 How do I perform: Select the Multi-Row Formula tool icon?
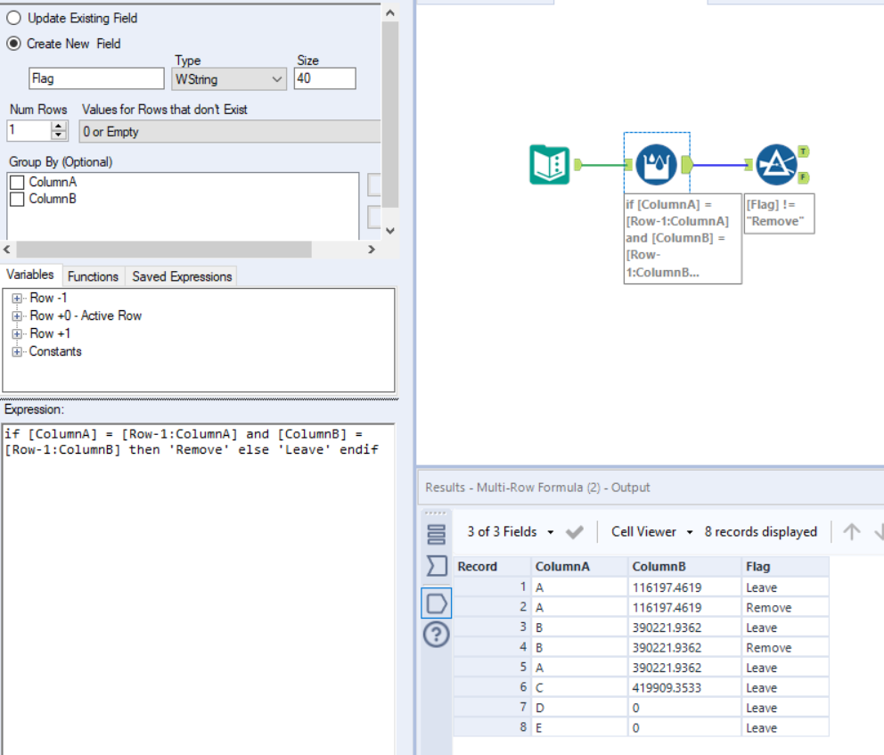tap(656, 165)
